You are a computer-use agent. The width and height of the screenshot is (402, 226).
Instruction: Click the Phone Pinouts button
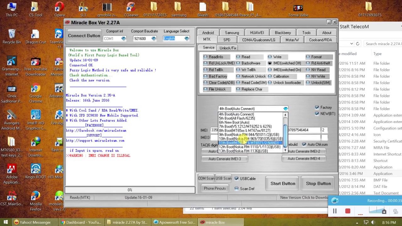tap(215, 188)
